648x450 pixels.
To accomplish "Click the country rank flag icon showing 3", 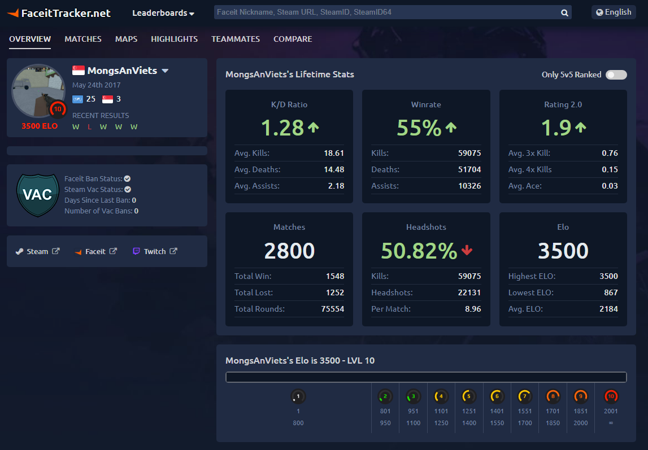I will click(x=107, y=99).
